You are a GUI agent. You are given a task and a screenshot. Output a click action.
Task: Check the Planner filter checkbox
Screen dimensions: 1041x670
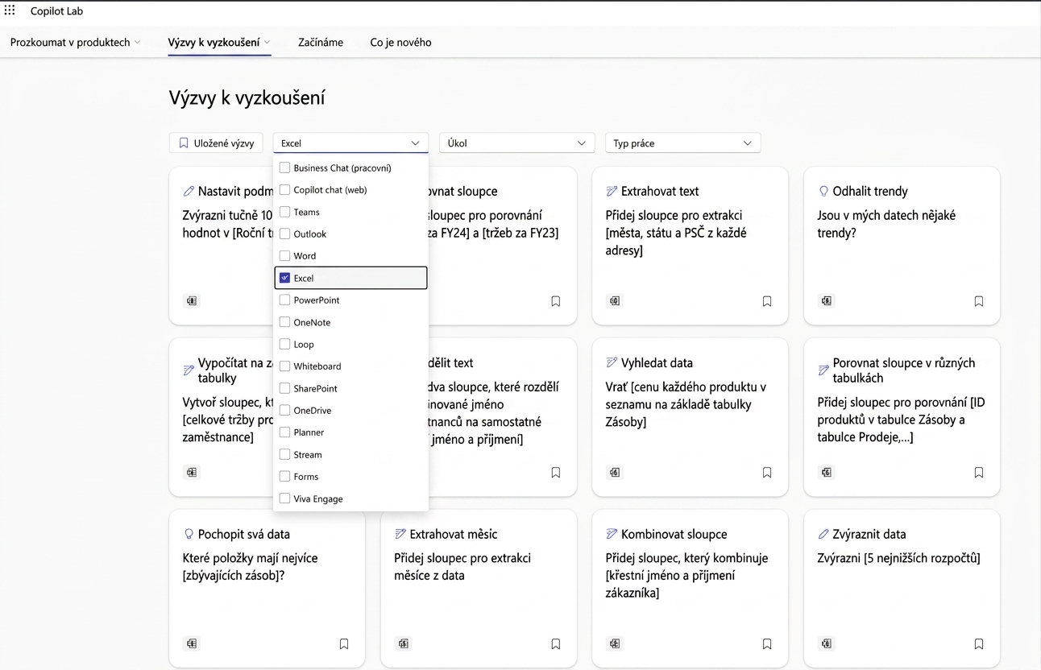click(284, 432)
